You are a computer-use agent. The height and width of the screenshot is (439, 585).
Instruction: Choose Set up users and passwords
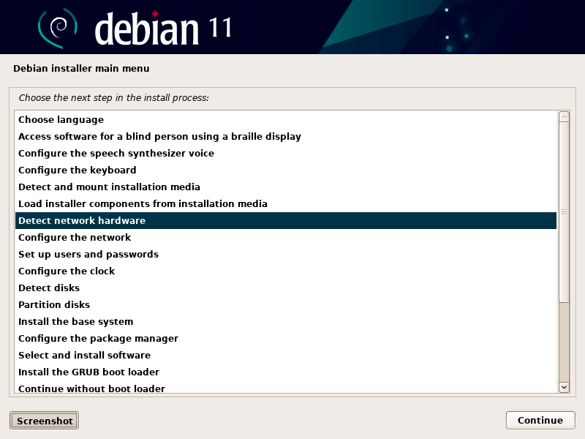coord(286,254)
